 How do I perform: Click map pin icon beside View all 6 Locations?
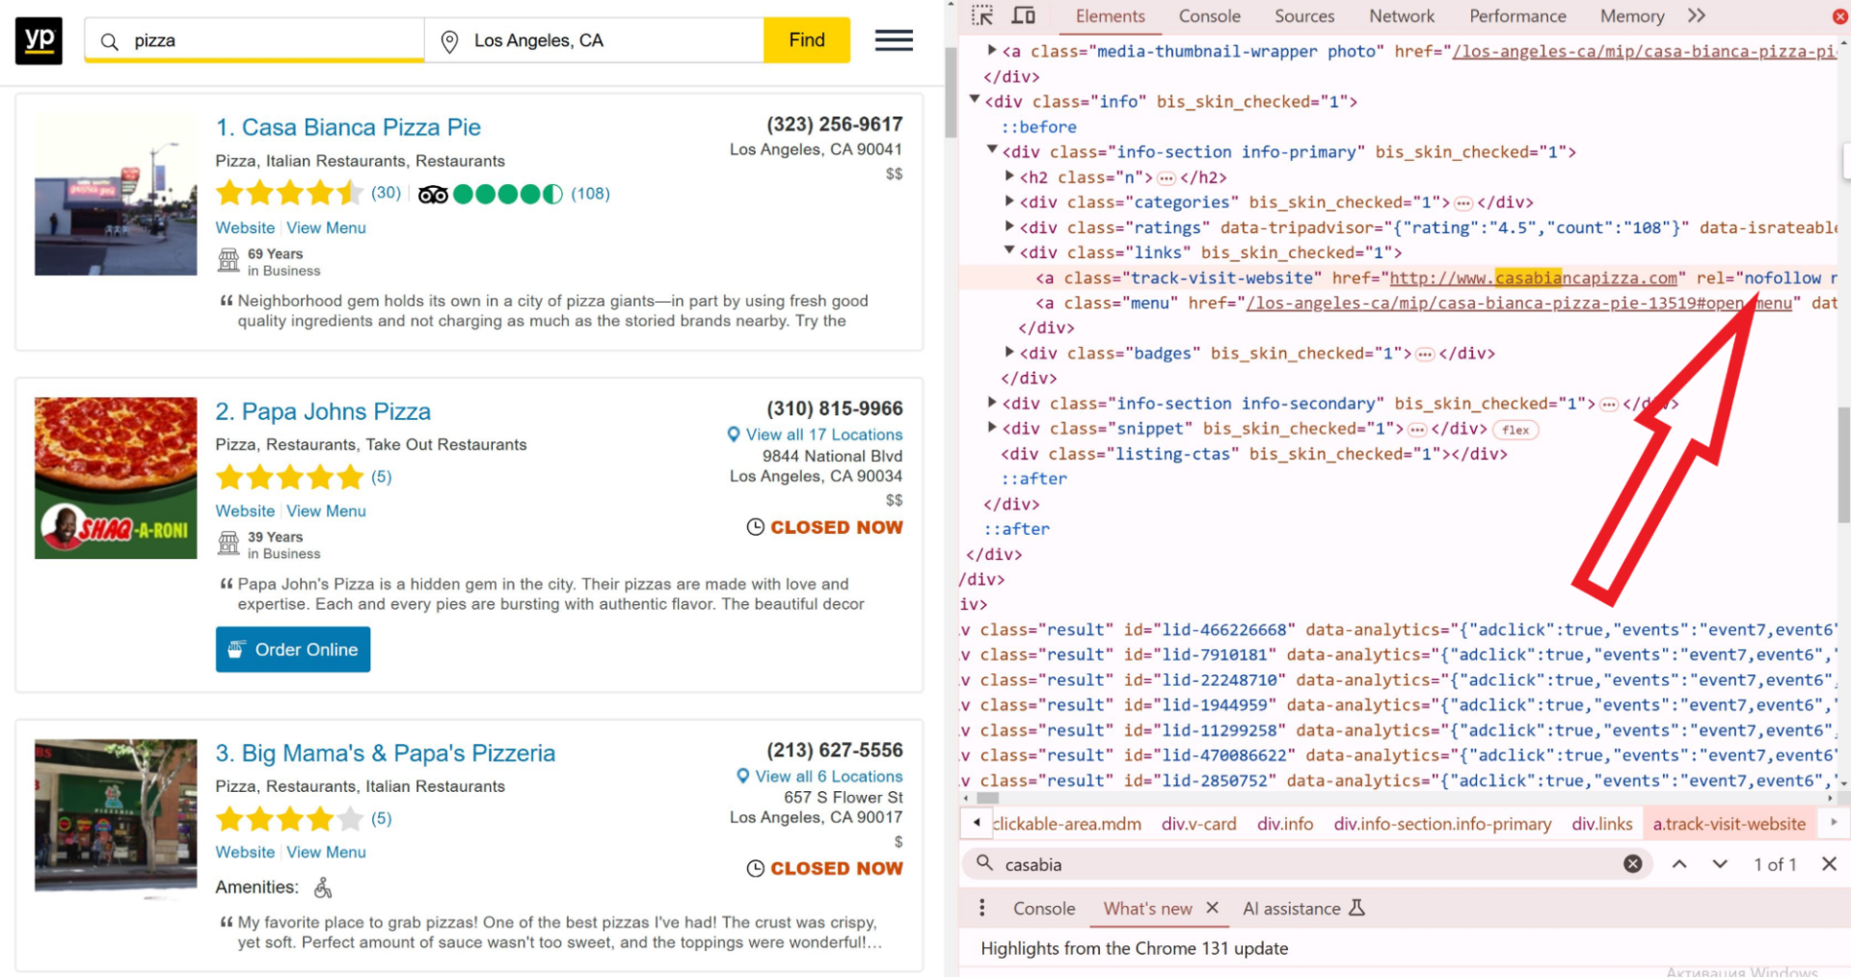(x=743, y=777)
